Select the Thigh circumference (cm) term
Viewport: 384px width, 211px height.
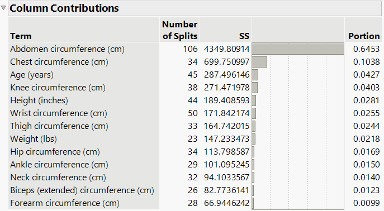pos(59,126)
